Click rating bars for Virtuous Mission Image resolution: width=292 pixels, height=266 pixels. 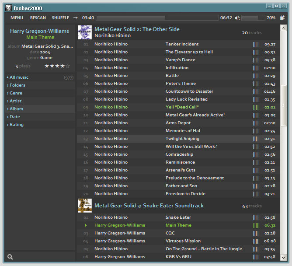(x=256, y=241)
